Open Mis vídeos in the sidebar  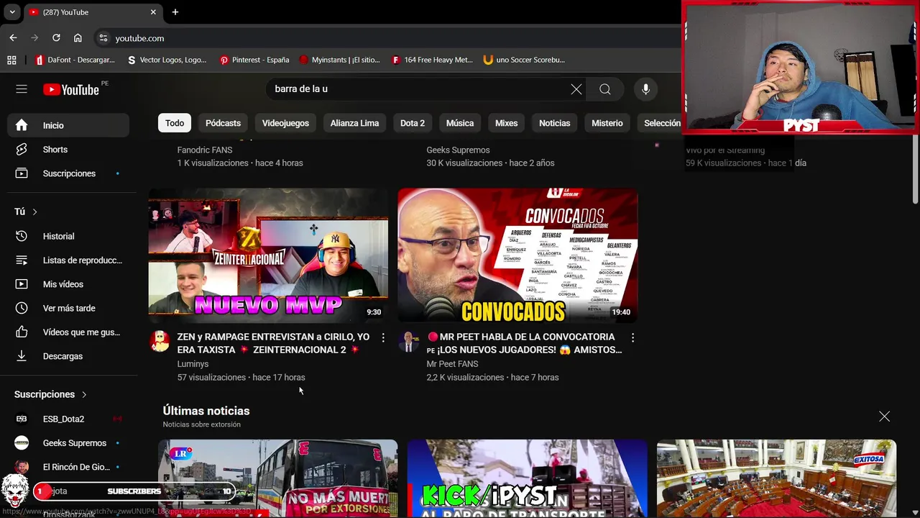point(68,284)
